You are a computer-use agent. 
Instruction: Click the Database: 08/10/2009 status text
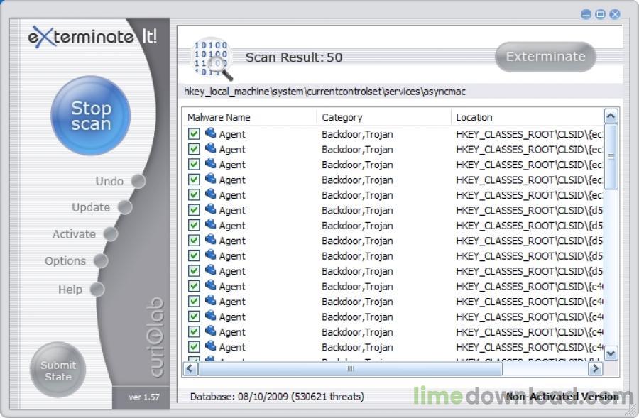[277, 397]
